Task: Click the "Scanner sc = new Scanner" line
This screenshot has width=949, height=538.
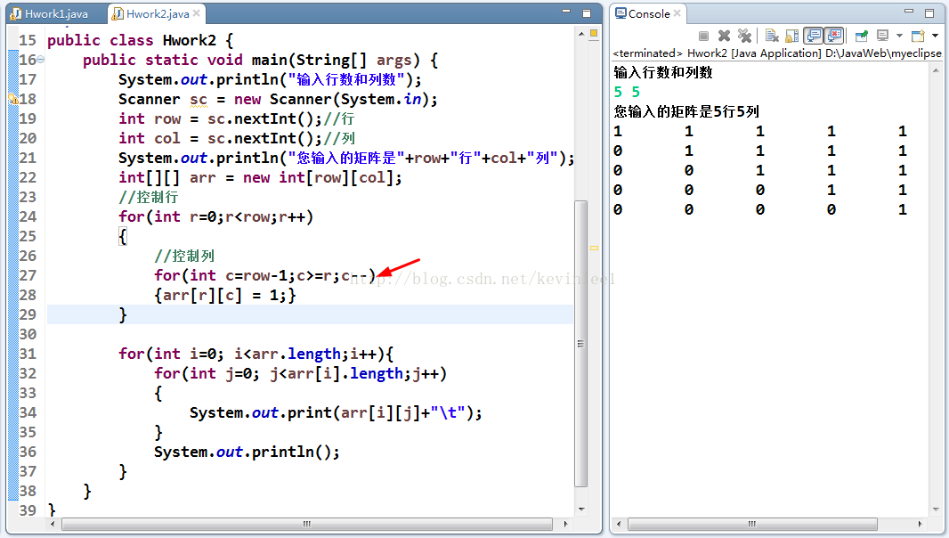Action: [278, 99]
